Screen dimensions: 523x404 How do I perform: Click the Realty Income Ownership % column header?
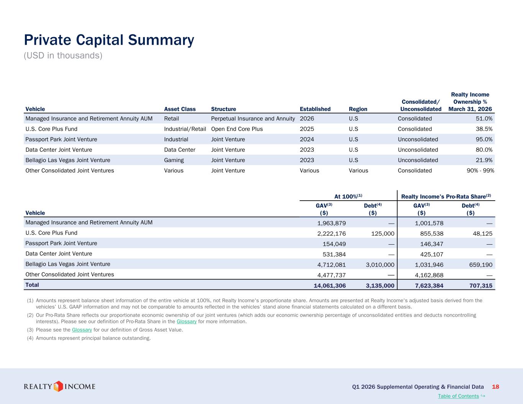point(470,102)
